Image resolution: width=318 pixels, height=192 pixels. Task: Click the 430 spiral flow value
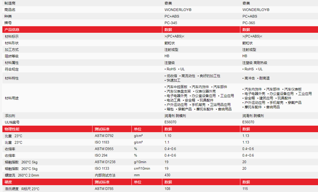tap(167, 175)
